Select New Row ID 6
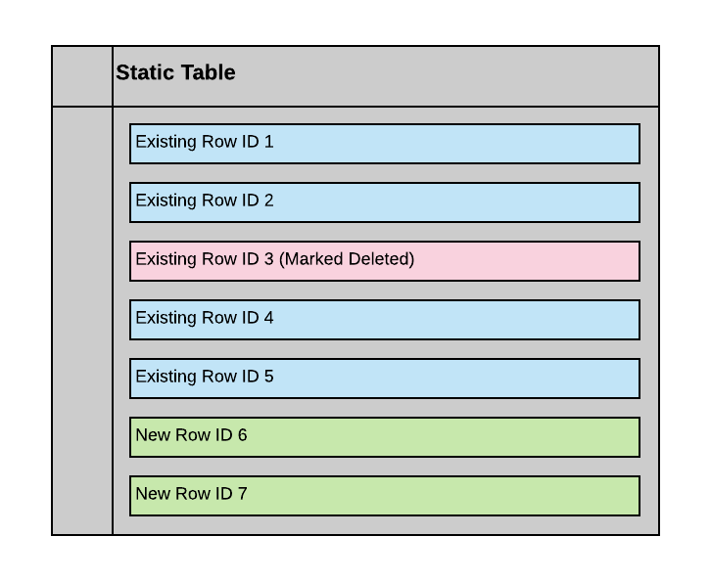711x581 pixels. pos(384,437)
